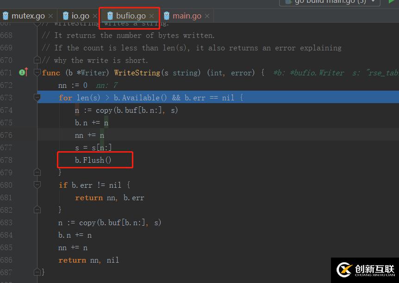The width and height of the screenshot is (399, 283).
Task: Collapse the for loop fold on line 673
Action: (37, 98)
